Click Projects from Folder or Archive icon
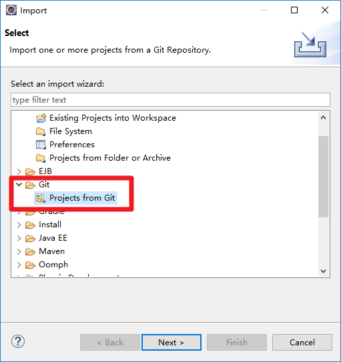 (41, 158)
